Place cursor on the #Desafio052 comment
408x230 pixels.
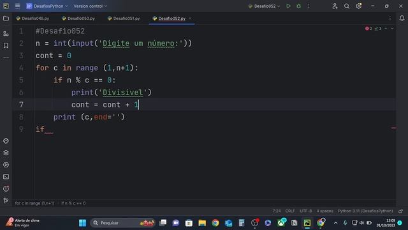[60, 31]
